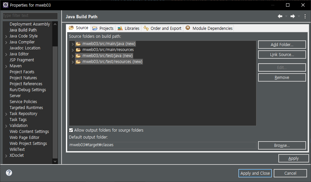Expand Validation node in sidebar

(x=6, y=126)
